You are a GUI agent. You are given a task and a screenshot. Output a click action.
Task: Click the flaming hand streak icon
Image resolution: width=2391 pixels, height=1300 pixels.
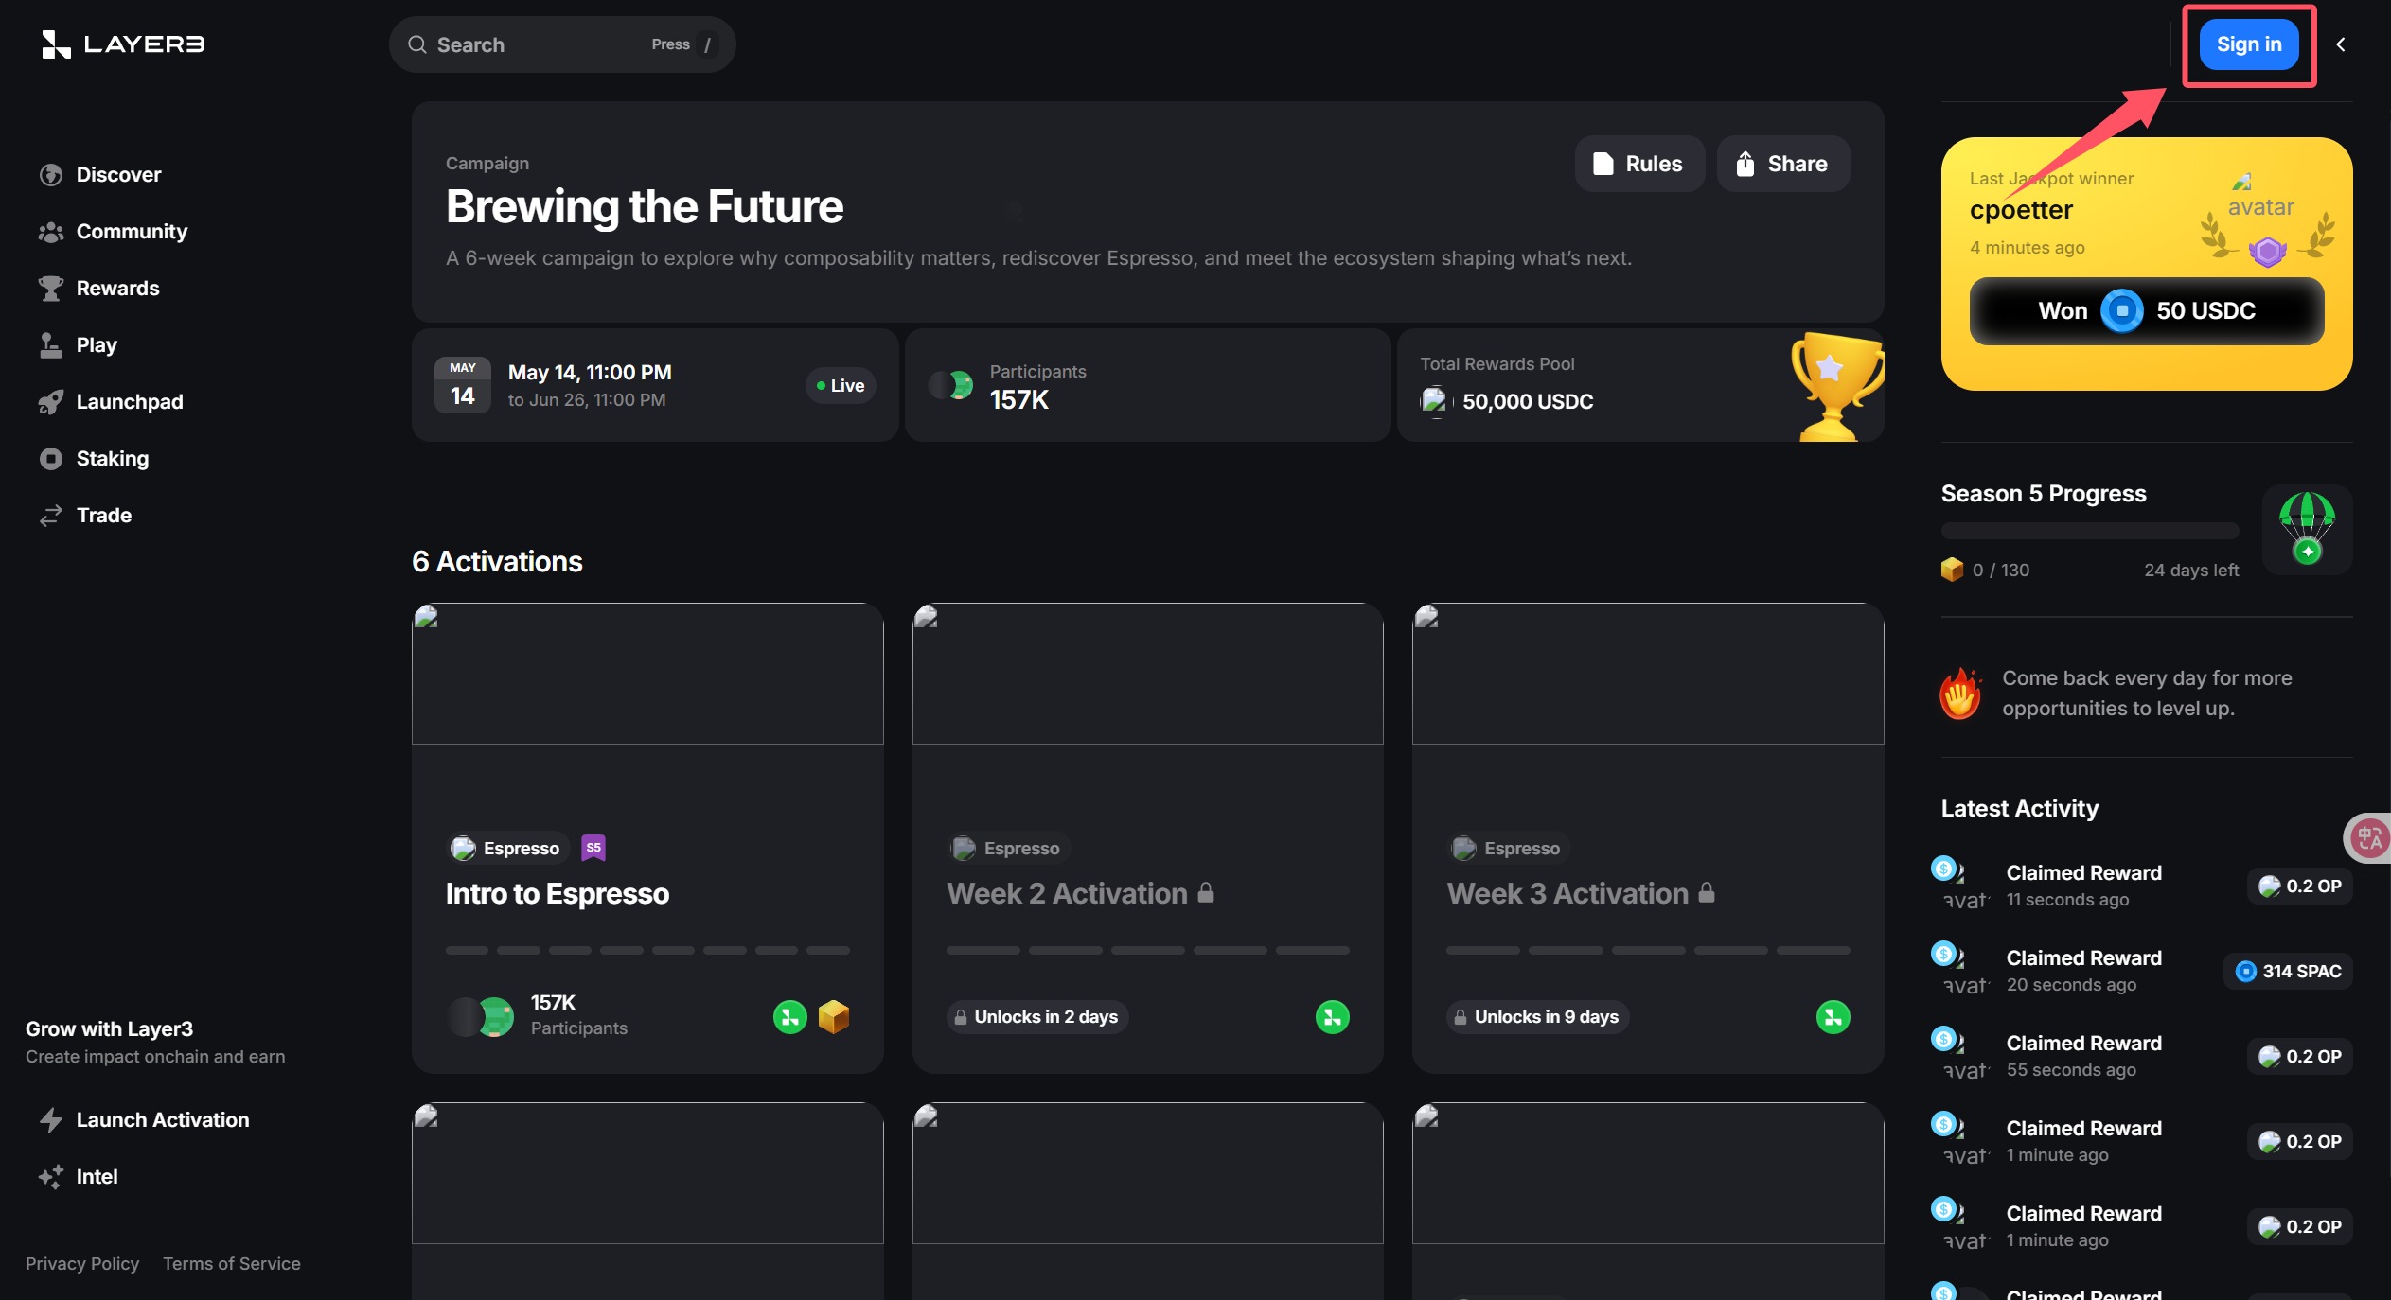pyautogui.click(x=1960, y=694)
